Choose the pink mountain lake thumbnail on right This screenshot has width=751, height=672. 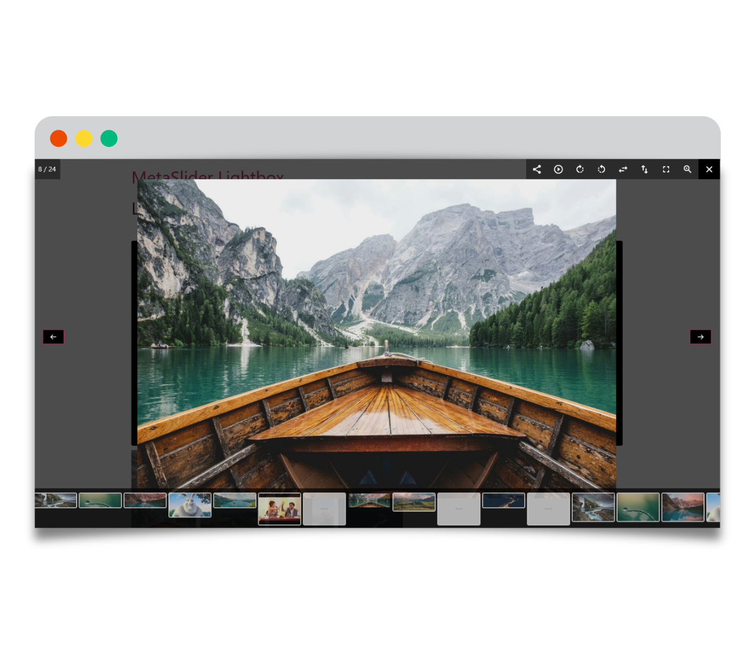click(683, 507)
